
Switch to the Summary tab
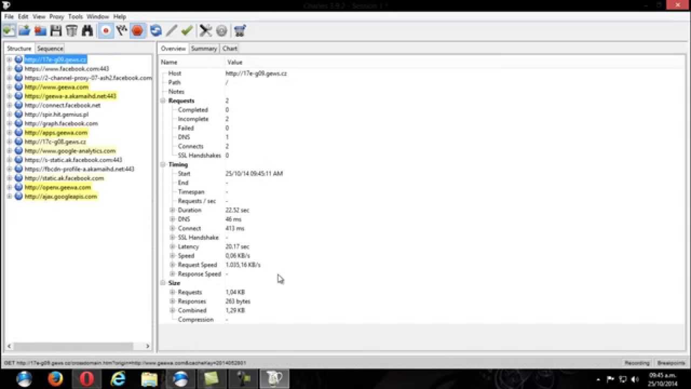tap(204, 49)
